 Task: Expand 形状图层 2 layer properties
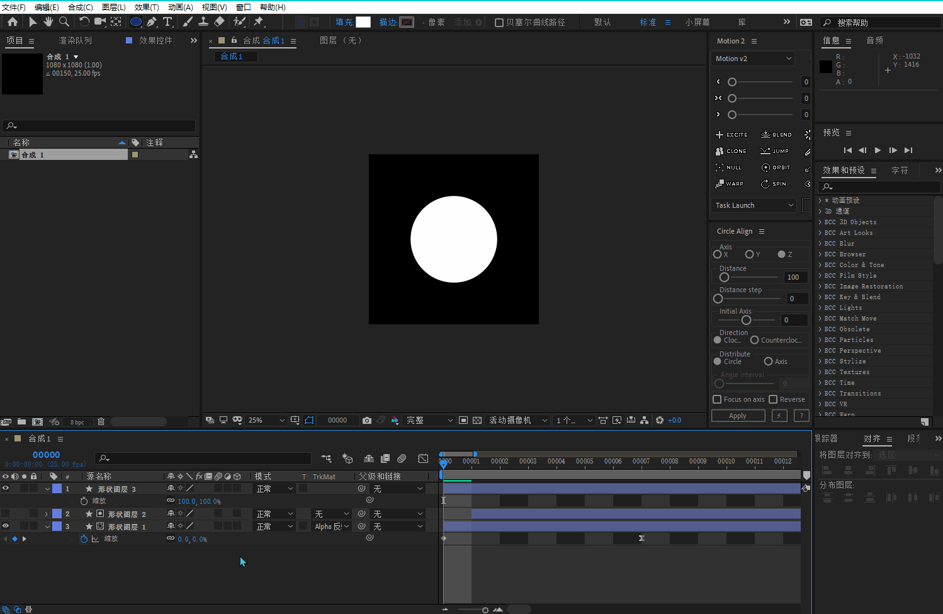[47, 514]
